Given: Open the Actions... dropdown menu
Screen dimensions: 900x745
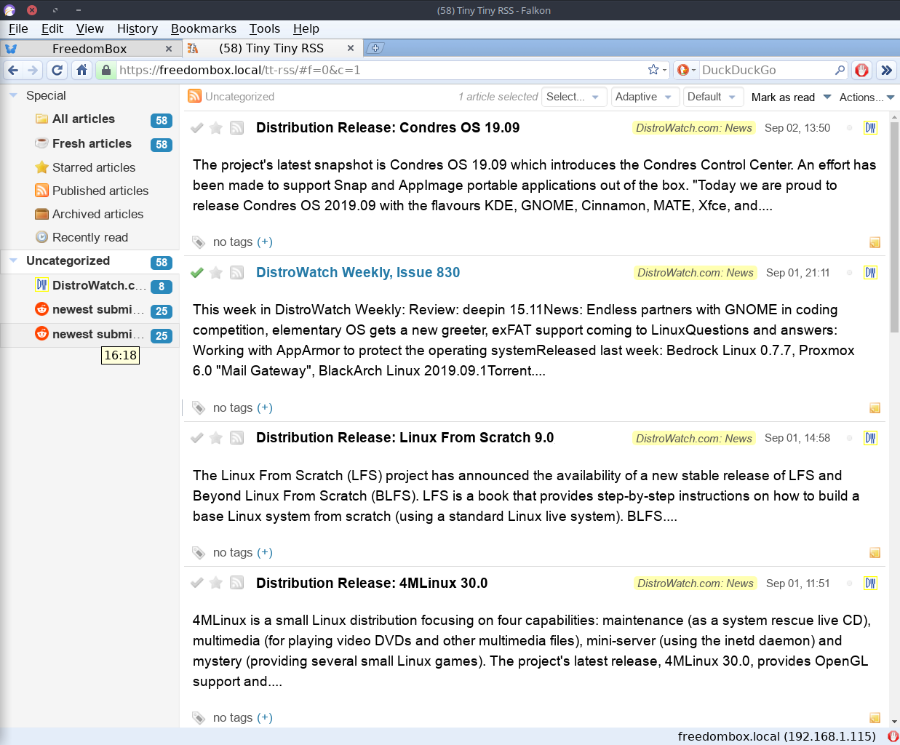Looking at the screenshot, I should pyautogui.click(x=867, y=97).
